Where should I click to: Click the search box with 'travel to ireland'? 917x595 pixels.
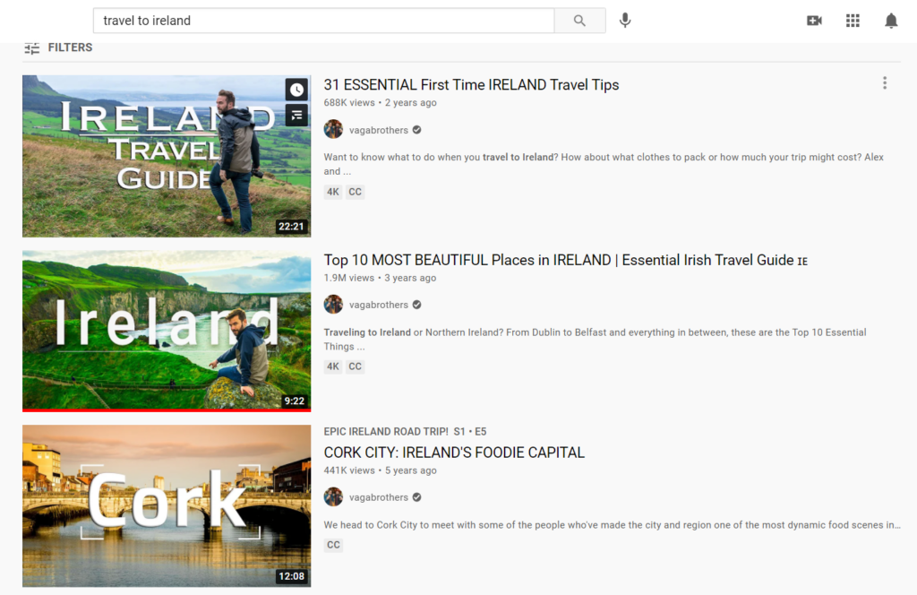pos(322,21)
